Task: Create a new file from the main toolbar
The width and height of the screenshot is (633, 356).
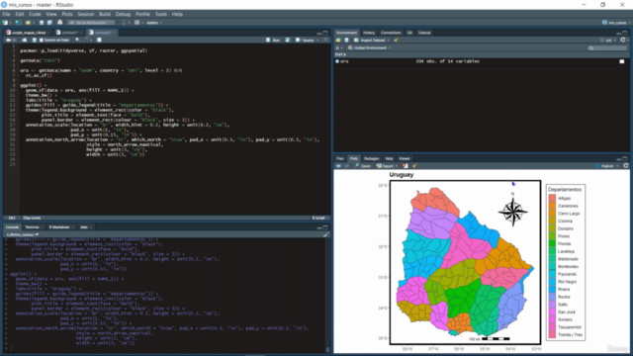Action: (5, 23)
